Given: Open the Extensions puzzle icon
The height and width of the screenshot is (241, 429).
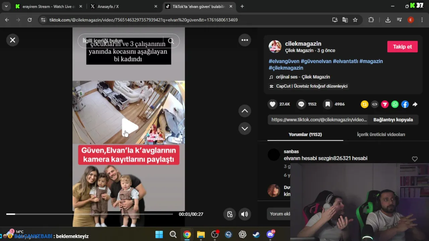Looking at the screenshot, I should pyautogui.click(x=371, y=20).
